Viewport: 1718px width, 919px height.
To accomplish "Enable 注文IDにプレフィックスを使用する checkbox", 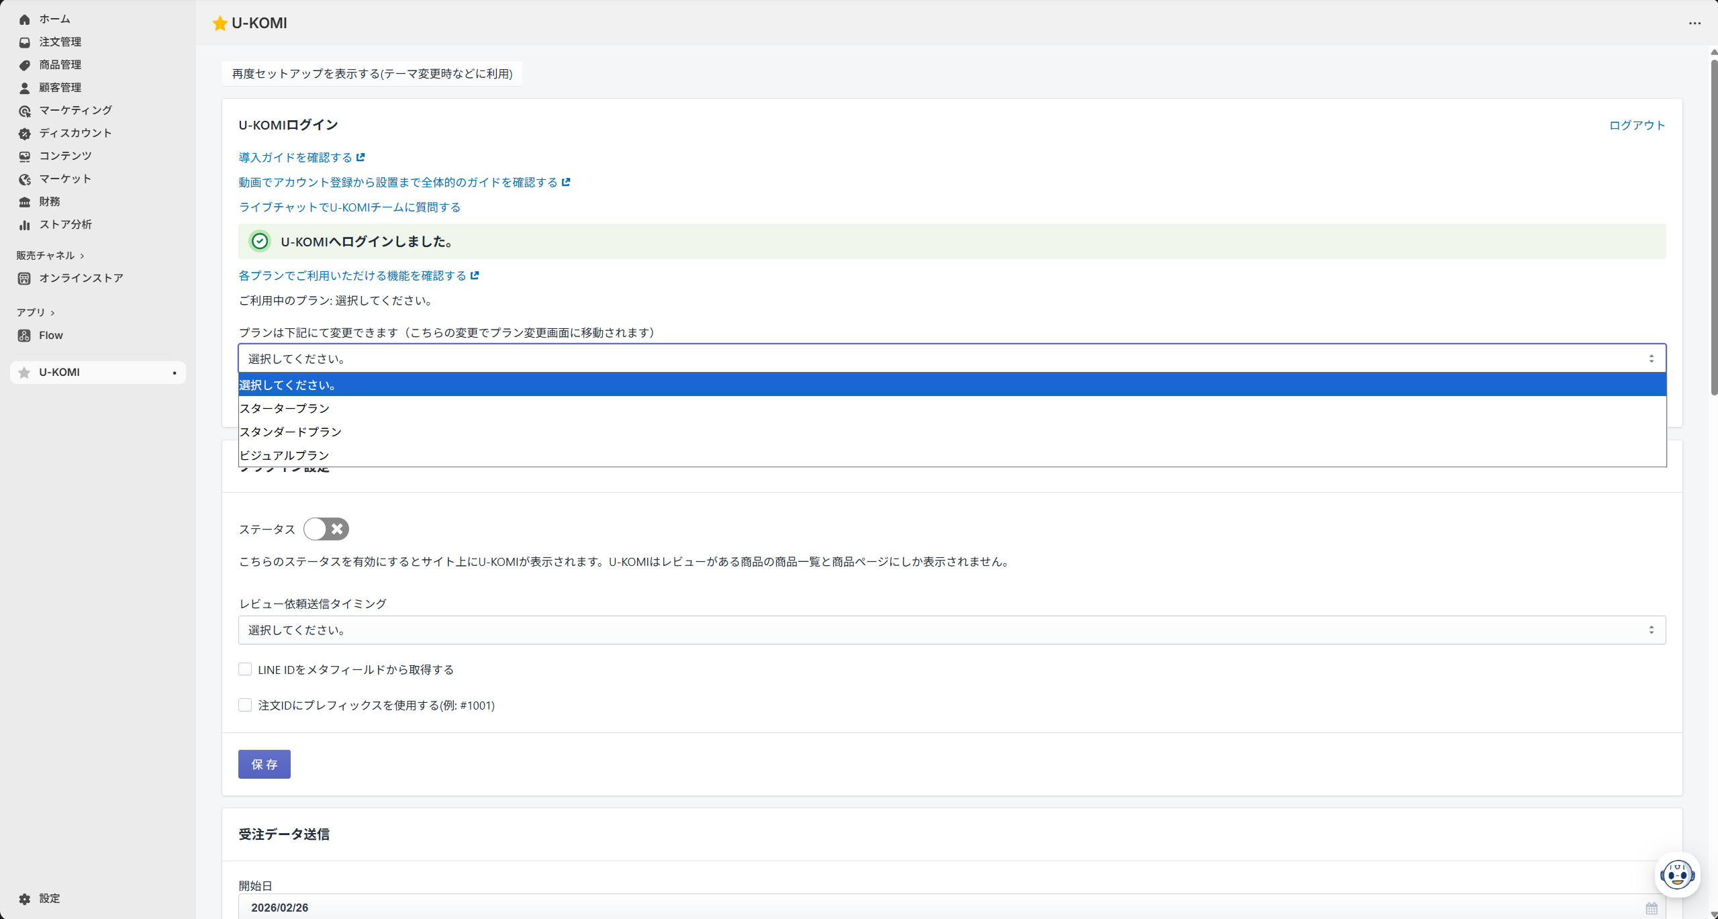I will click(x=245, y=705).
